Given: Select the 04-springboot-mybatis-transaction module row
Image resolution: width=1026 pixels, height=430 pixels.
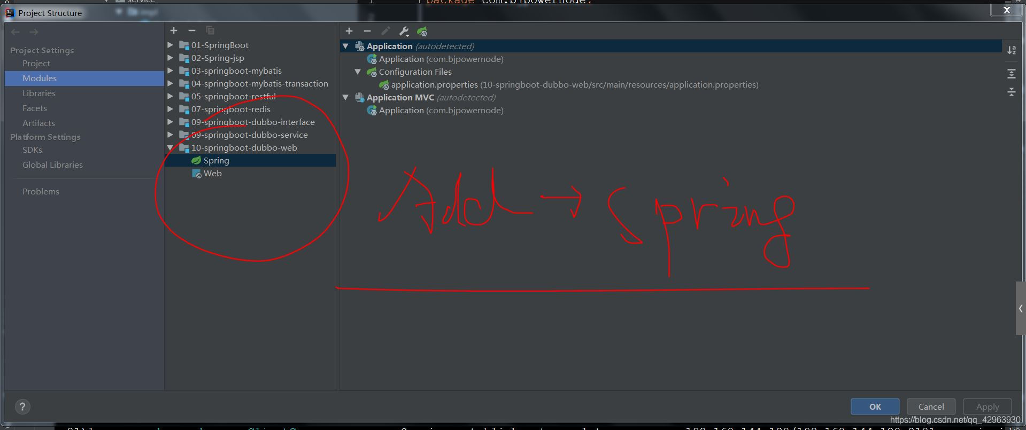Looking at the screenshot, I should tap(250, 83).
